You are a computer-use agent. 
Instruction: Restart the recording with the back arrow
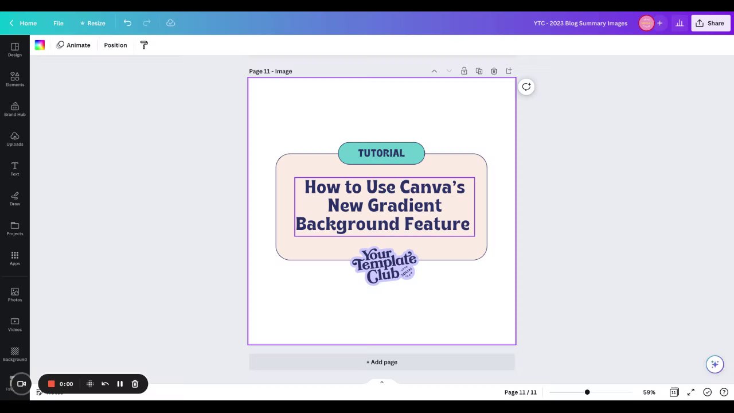(105, 384)
